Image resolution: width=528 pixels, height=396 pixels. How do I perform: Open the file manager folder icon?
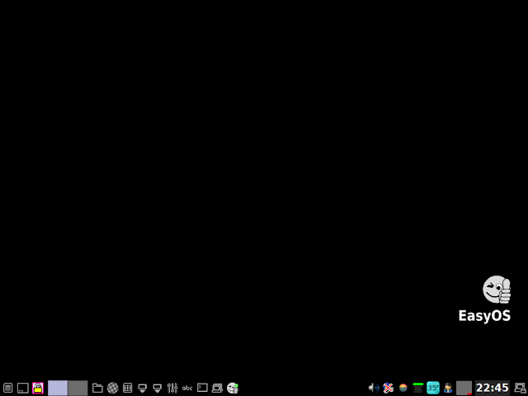point(97,388)
